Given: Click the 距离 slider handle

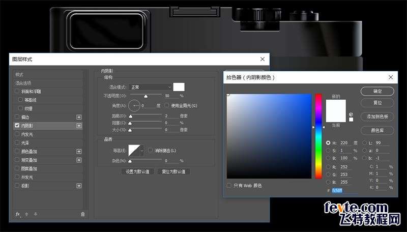Looking at the screenshot, I should tap(130, 117).
